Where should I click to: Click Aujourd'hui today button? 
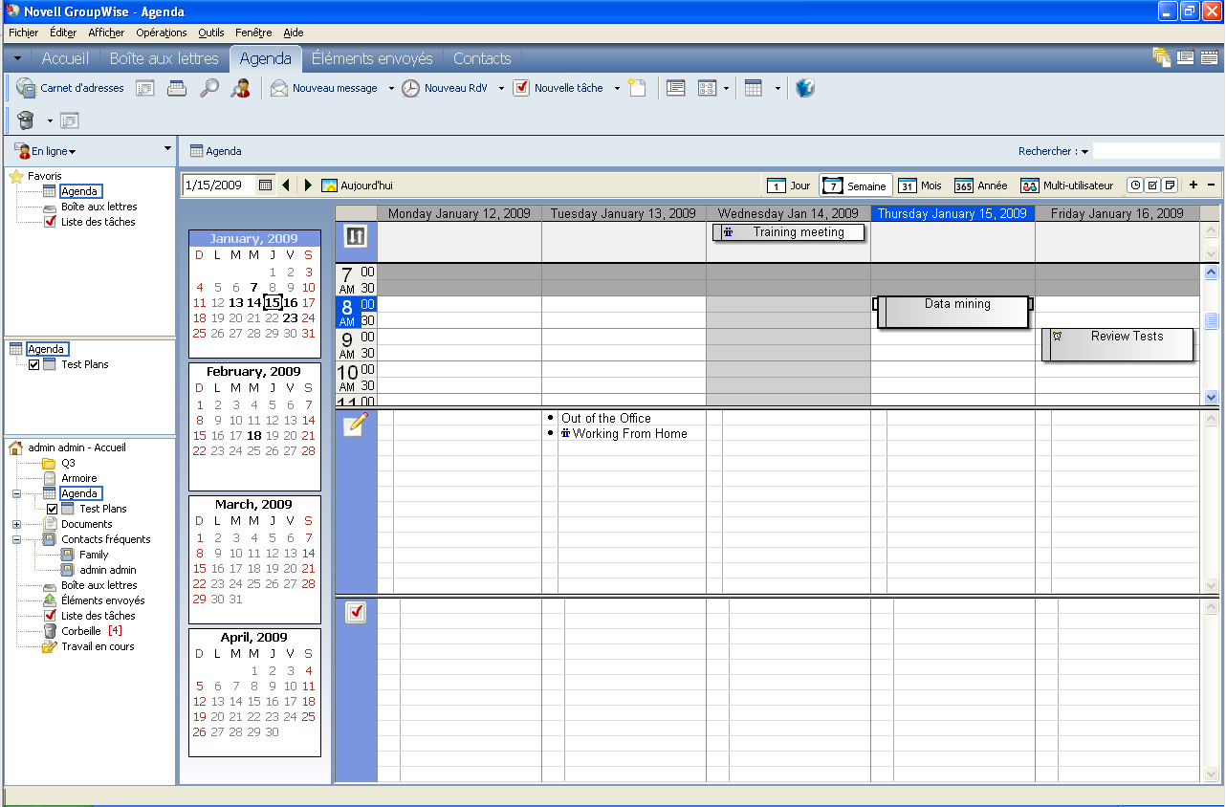pos(358,185)
